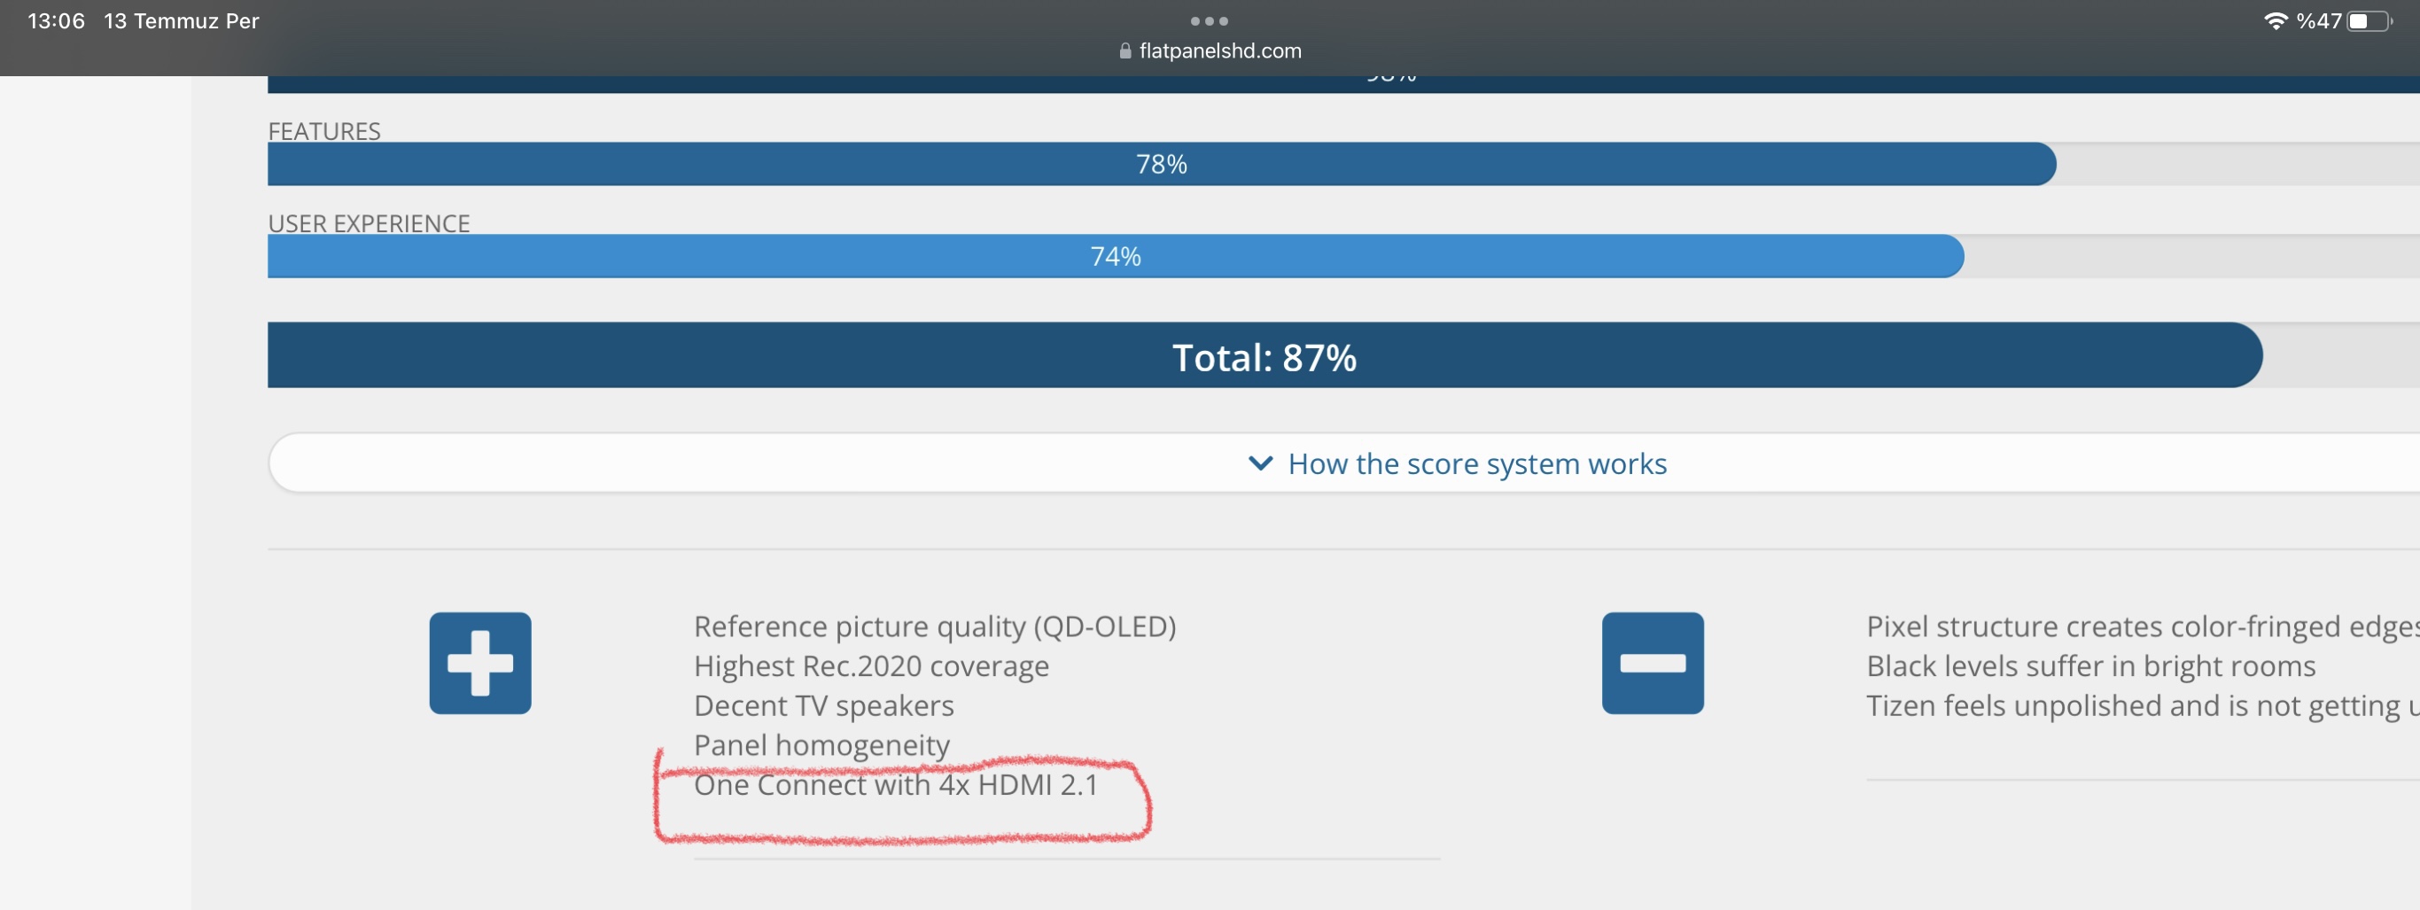Click 'One Connect with 4x HDMI 2.1' text
Viewport: 2420px width, 910px height.
click(895, 784)
